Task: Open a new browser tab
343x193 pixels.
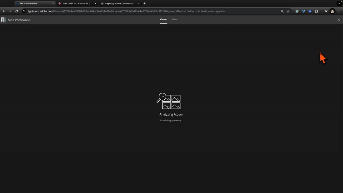Action: click(x=144, y=3)
